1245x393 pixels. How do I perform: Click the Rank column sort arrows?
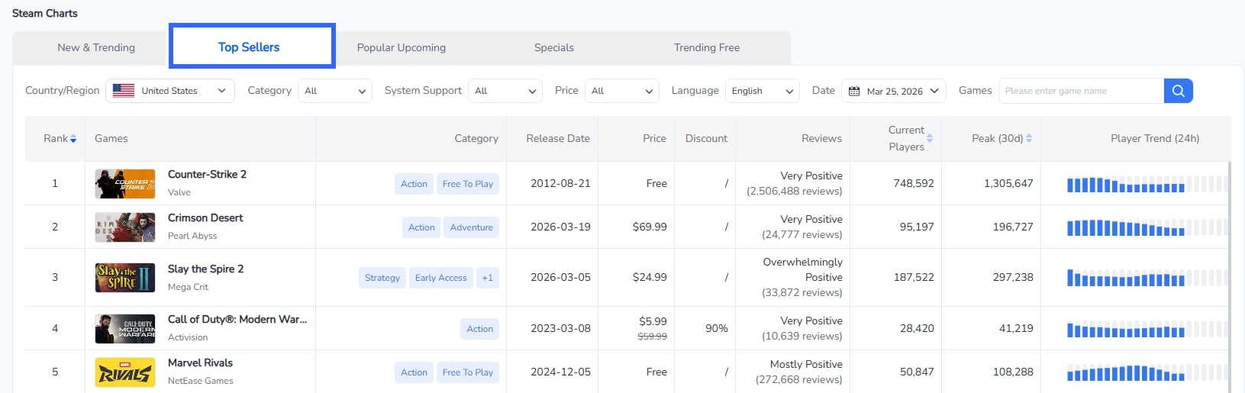tap(73, 139)
